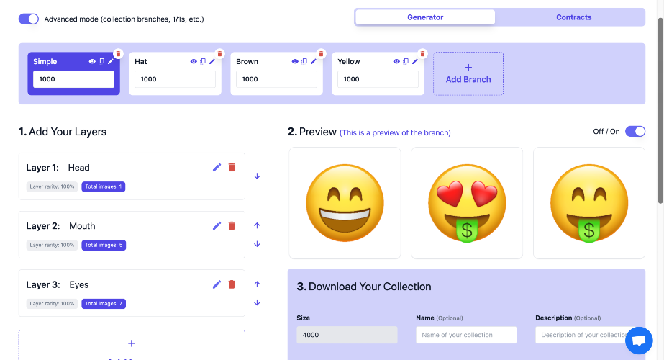Click Mouth layer rarity 100% badge

pyautogui.click(x=52, y=245)
